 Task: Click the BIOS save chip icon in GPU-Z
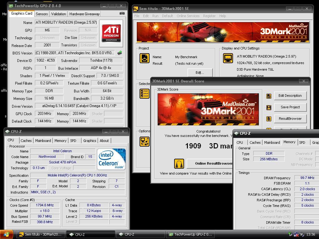click(120, 53)
